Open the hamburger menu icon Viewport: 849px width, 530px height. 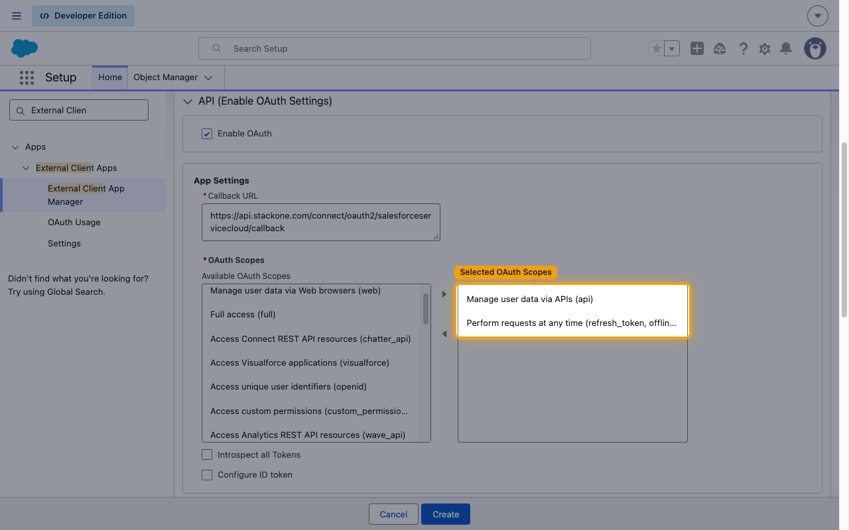coord(17,16)
